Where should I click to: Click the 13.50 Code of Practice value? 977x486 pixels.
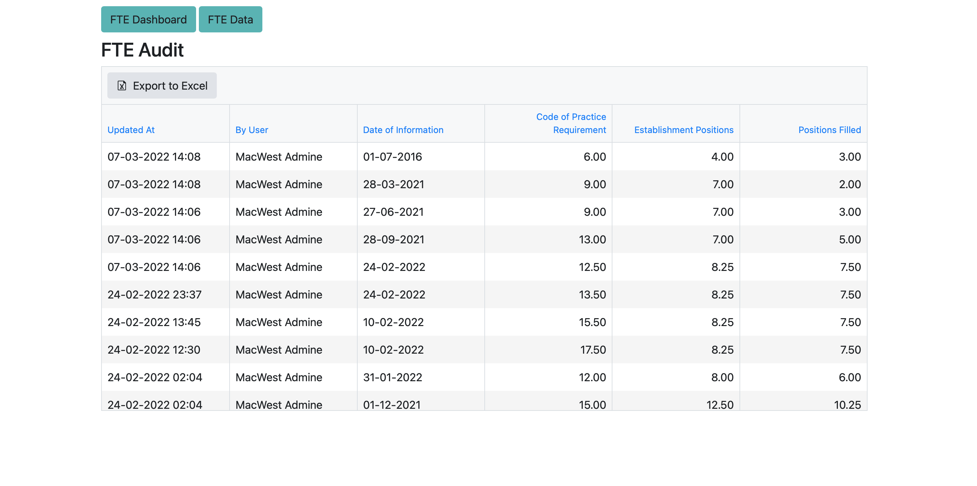[592, 294]
